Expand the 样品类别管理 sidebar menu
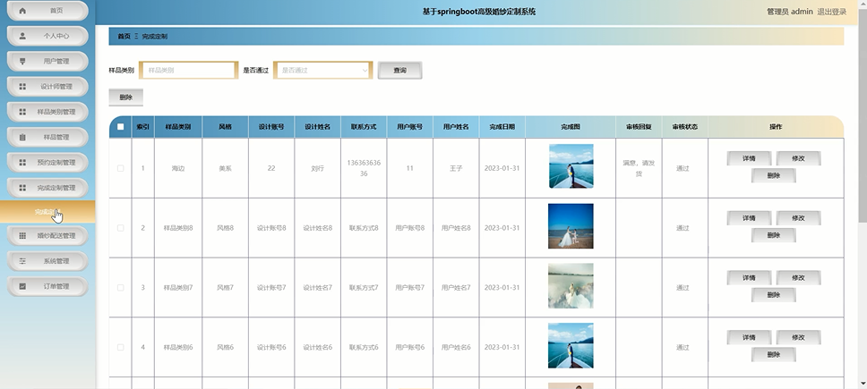Image resolution: width=867 pixels, height=389 pixels. click(47, 112)
